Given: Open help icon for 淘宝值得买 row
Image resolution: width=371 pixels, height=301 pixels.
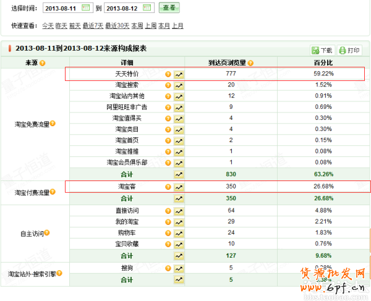Looking at the screenshot, I should pyautogui.click(x=168, y=119).
